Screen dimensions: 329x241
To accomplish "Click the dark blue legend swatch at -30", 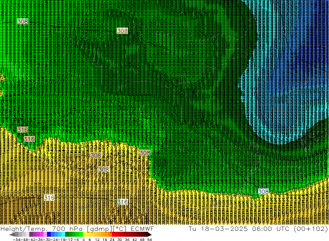I will coord(49,234).
